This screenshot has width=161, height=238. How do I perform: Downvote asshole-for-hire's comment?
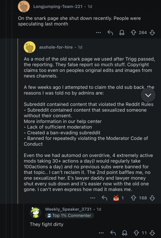coord(152,198)
